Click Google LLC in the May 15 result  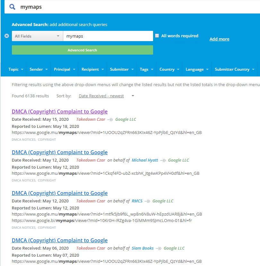(x=126, y=119)
